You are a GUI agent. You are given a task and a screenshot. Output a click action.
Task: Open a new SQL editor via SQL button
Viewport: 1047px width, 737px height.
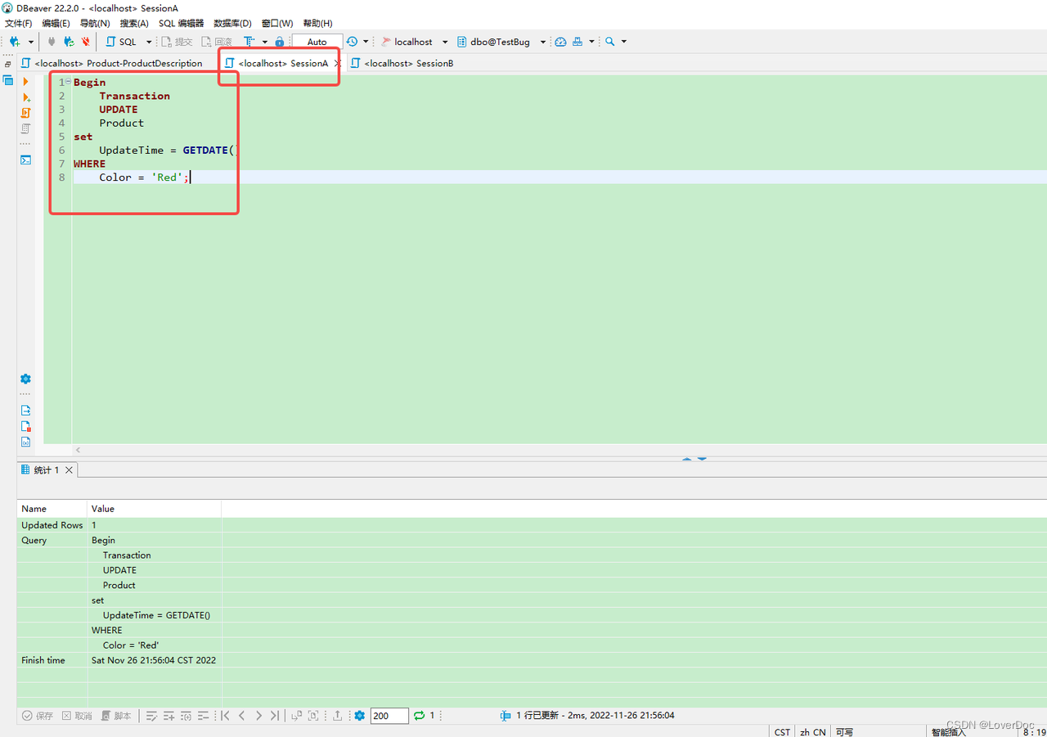click(x=121, y=42)
